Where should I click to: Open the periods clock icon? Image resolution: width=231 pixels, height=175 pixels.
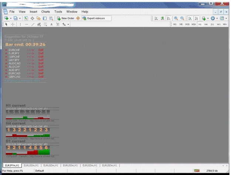coord(213,18)
